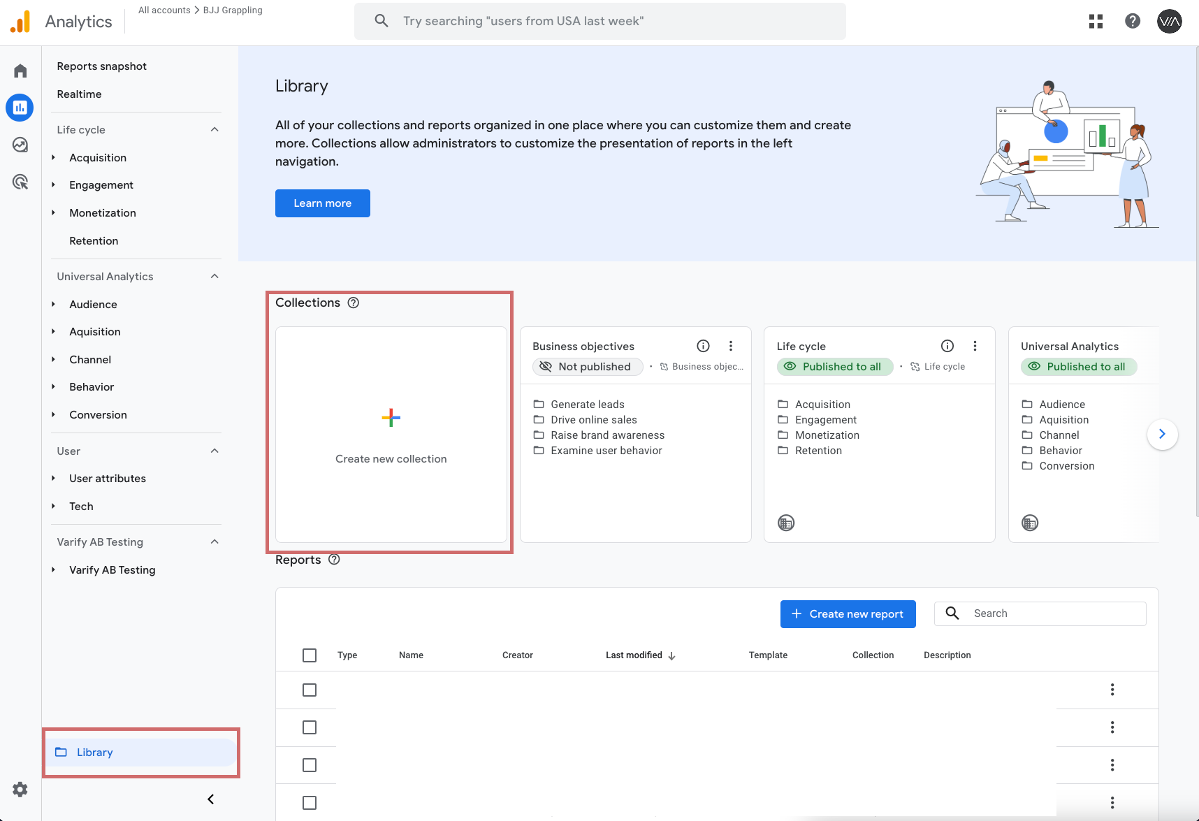This screenshot has width=1199, height=821.
Task: Open the account avatar menu
Action: (x=1170, y=22)
